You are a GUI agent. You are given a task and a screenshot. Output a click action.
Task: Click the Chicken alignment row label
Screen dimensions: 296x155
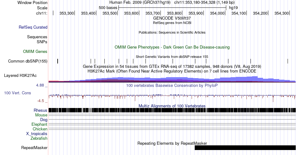40,129
